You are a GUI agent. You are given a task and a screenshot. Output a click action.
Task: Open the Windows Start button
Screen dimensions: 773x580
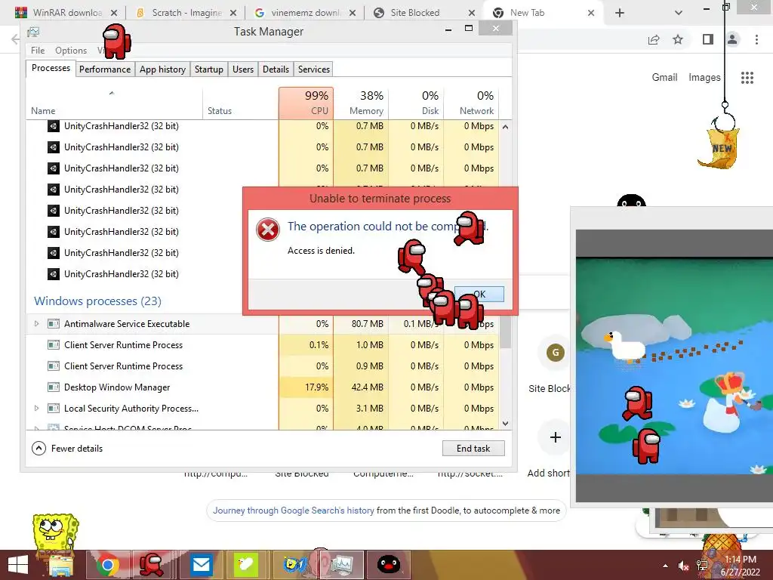[x=18, y=565]
